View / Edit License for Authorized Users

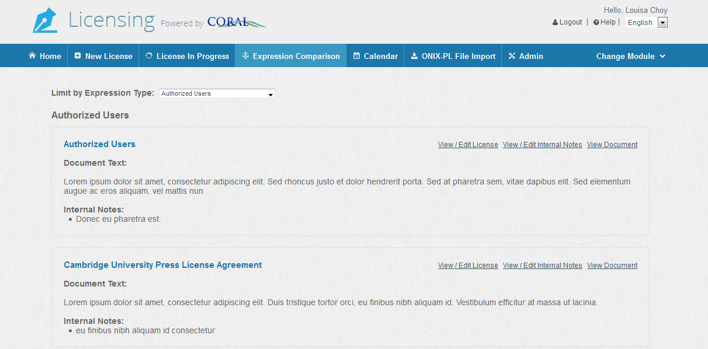468,145
